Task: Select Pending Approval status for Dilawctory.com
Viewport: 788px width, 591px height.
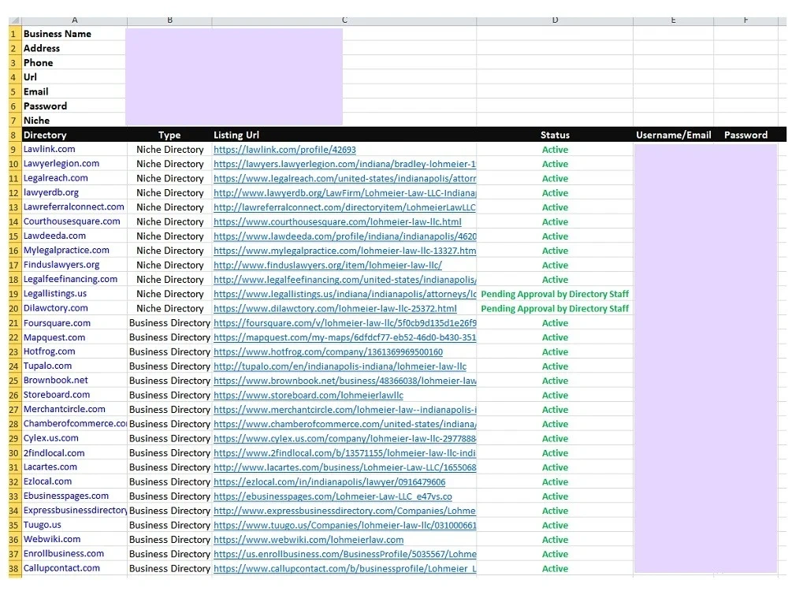Action: (555, 309)
